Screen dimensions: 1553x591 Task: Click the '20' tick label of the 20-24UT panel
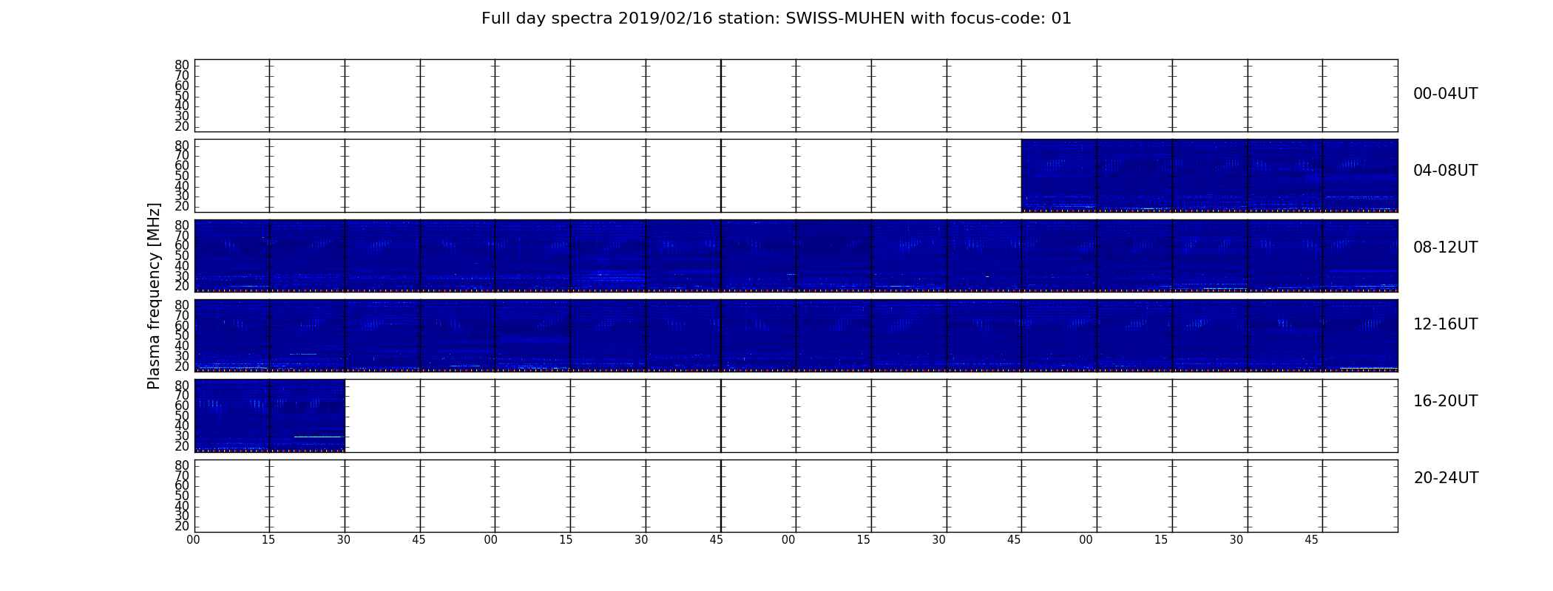[x=182, y=526]
